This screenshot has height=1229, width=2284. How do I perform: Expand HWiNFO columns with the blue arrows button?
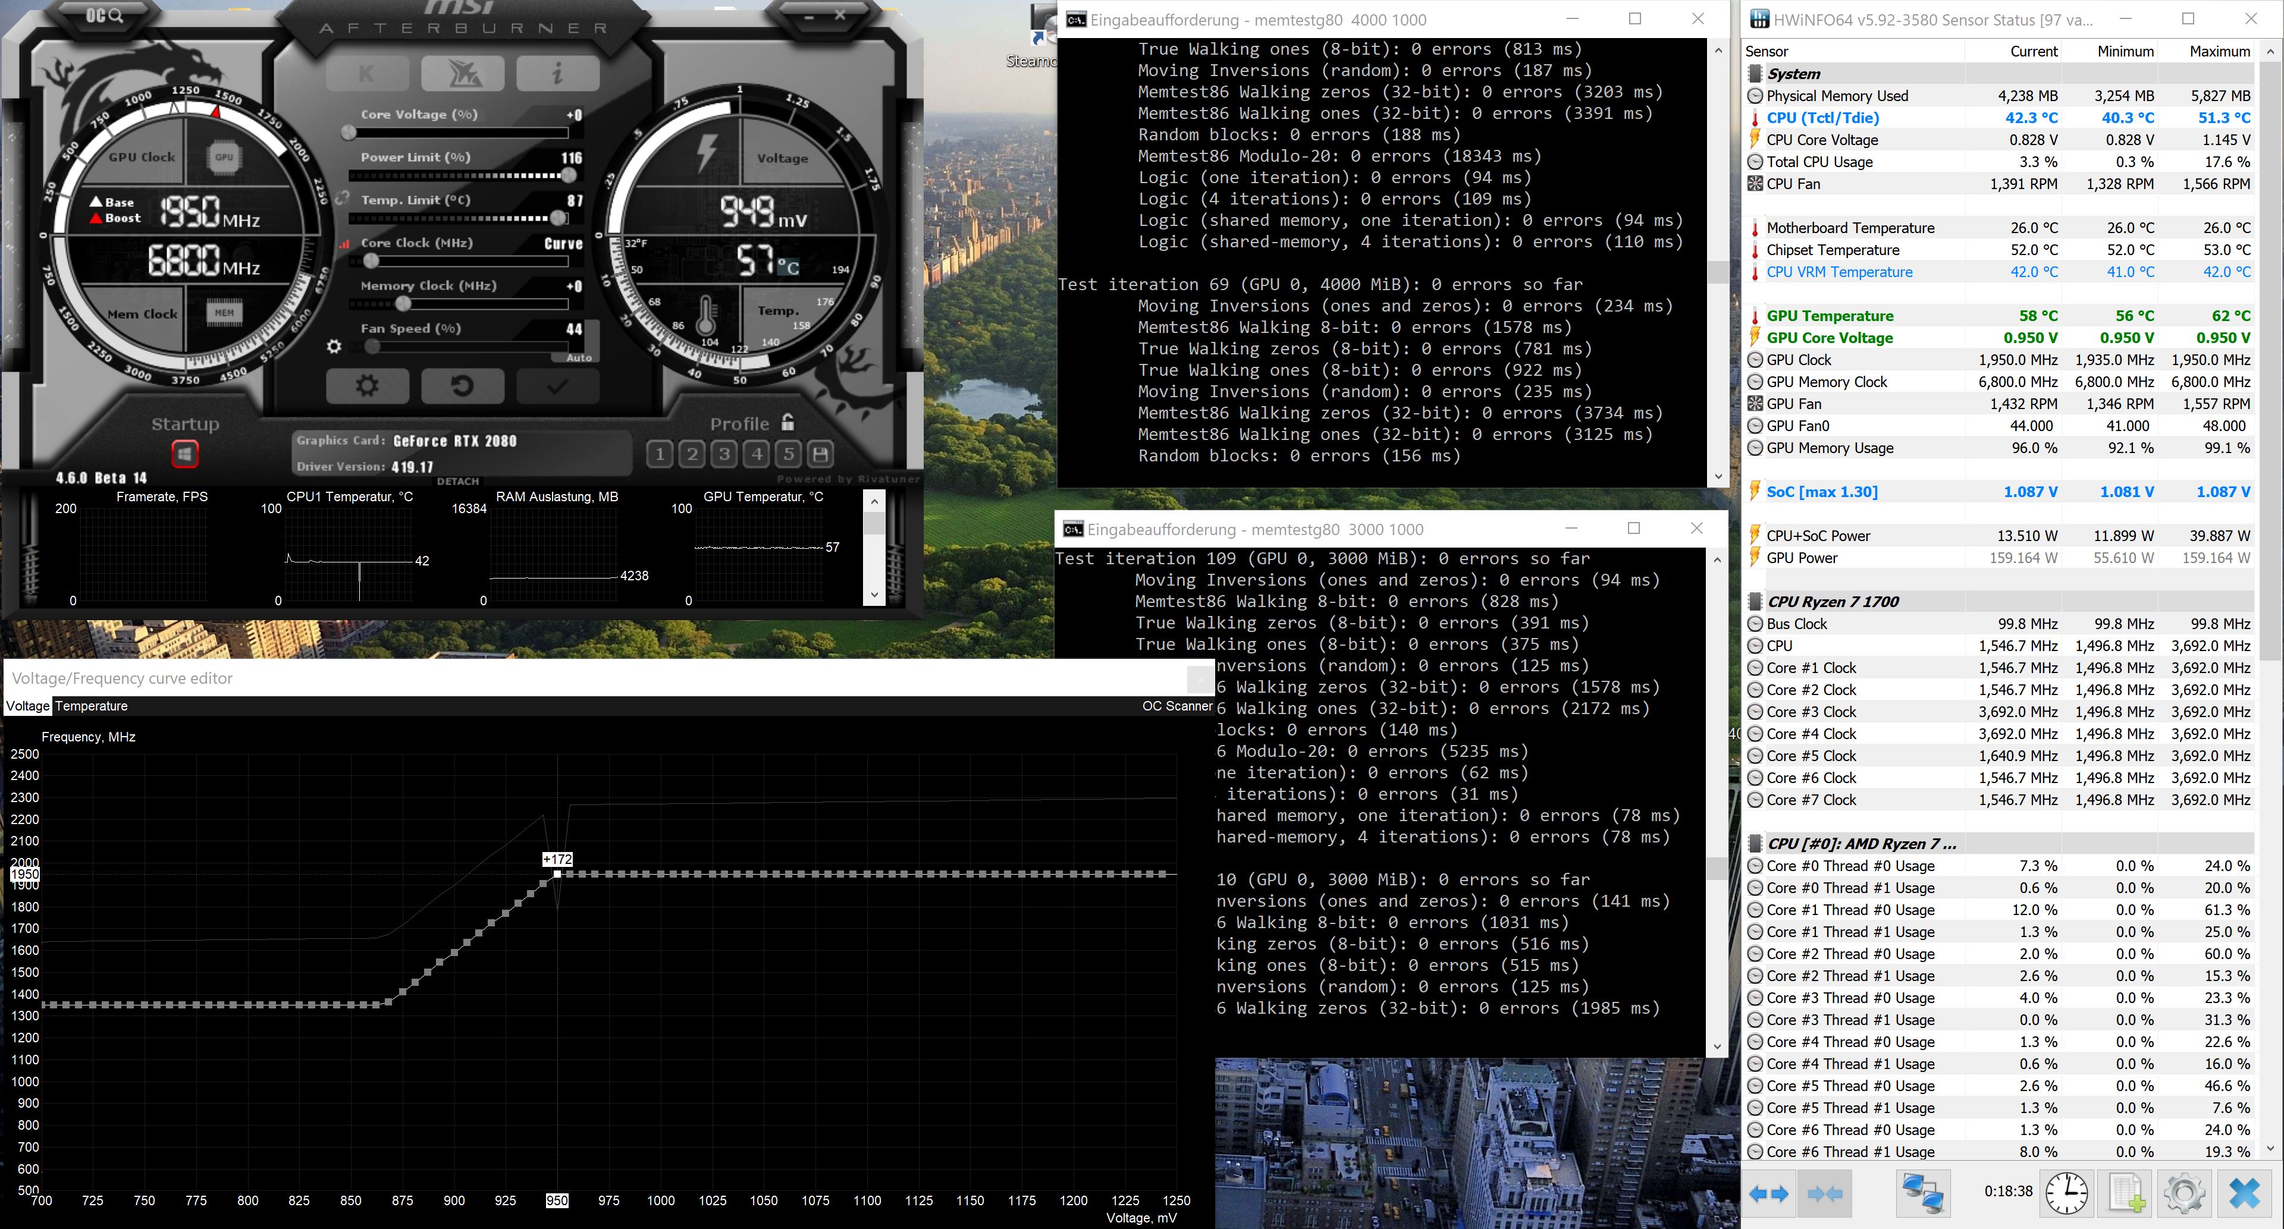[x=1768, y=1193]
